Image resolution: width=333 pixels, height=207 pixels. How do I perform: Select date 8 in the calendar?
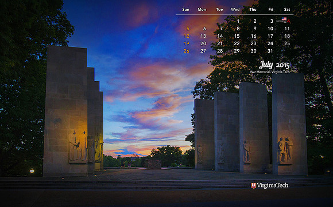point(238,29)
